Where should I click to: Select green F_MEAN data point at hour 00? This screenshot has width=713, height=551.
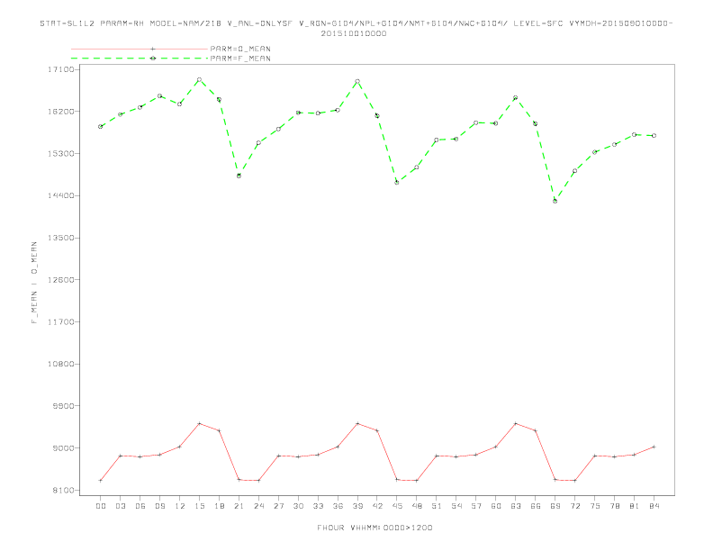(101, 126)
